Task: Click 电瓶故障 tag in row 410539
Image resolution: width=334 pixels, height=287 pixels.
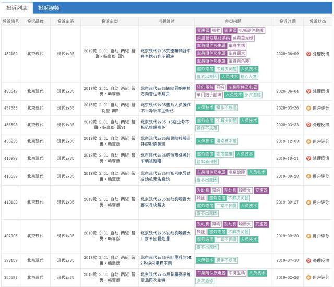Action: coord(236,172)
